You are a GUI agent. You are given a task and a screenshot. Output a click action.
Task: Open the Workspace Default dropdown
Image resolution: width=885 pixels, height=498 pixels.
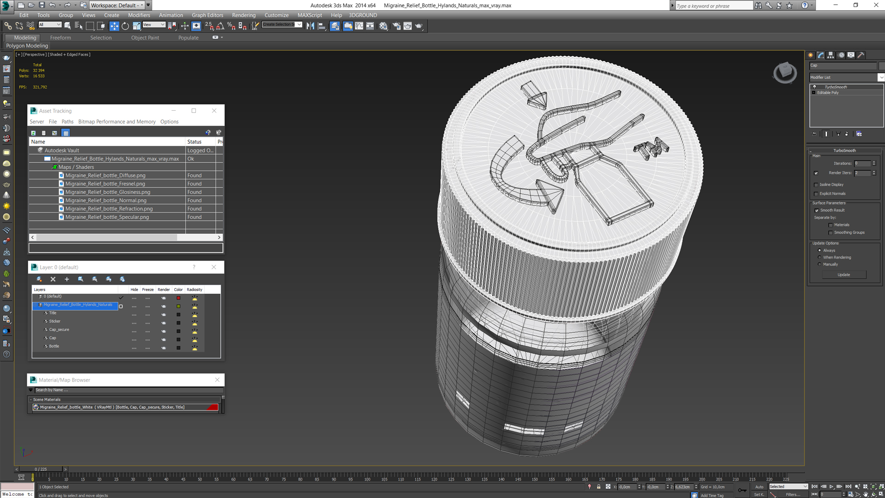142,5
